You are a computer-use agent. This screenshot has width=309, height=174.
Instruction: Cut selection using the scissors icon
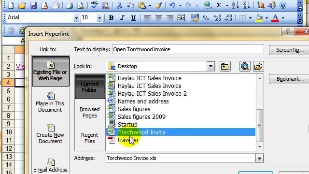[x=119, y=5]
